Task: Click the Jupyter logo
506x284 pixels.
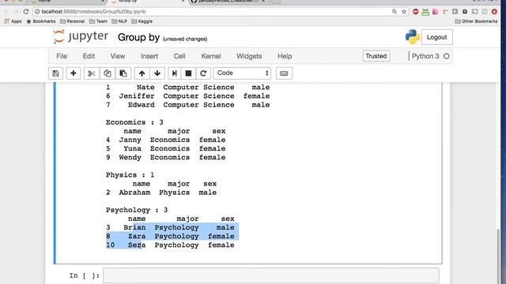Action: click(x=81, y=37)
